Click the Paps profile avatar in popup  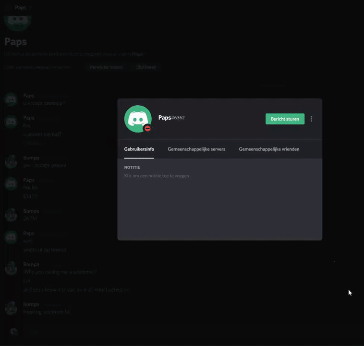point(138,119)
